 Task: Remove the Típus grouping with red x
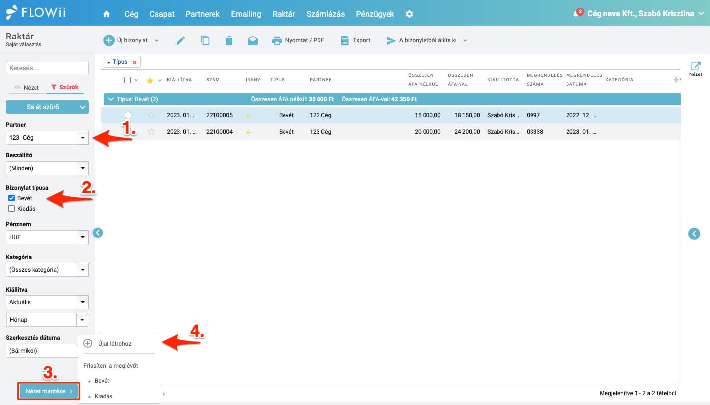coord(134,62)
